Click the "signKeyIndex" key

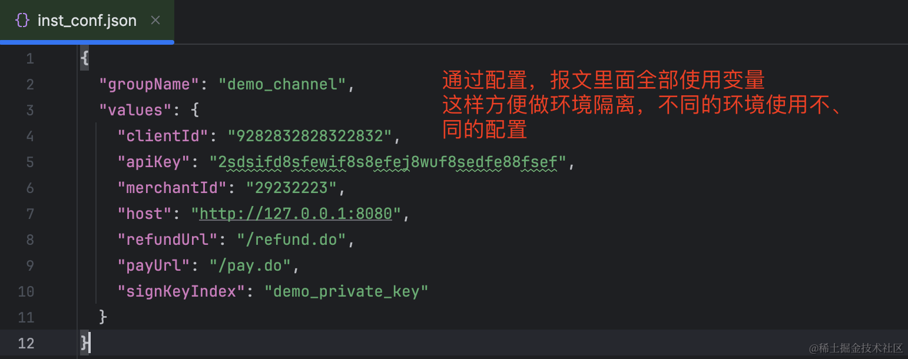(x=181, y=291)
